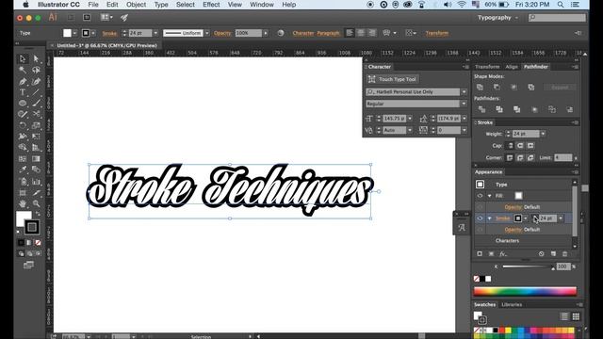This screenshot has height=339, width=603.
Task: Open the Object menu
Action: pyautogui.click(x=136, y=5)
